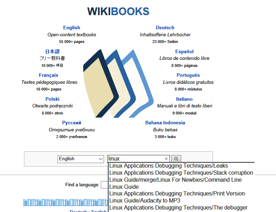Select suggestion Linux Guide/Audacity to MP3
276x212 pixels.
145,201
